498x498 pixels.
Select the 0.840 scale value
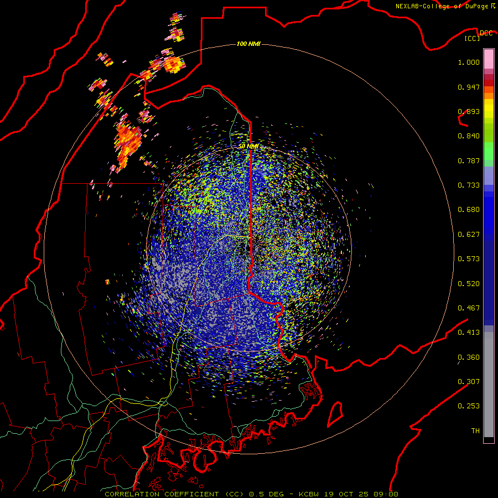(x=469, y=136)
